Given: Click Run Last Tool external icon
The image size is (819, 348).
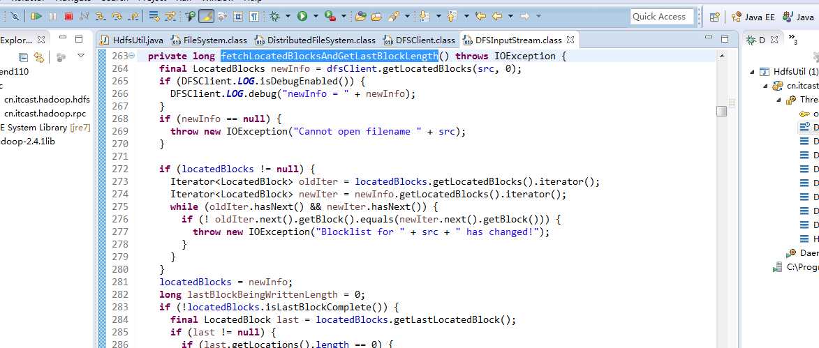Looking at the screenshot, I should (330, 16).
